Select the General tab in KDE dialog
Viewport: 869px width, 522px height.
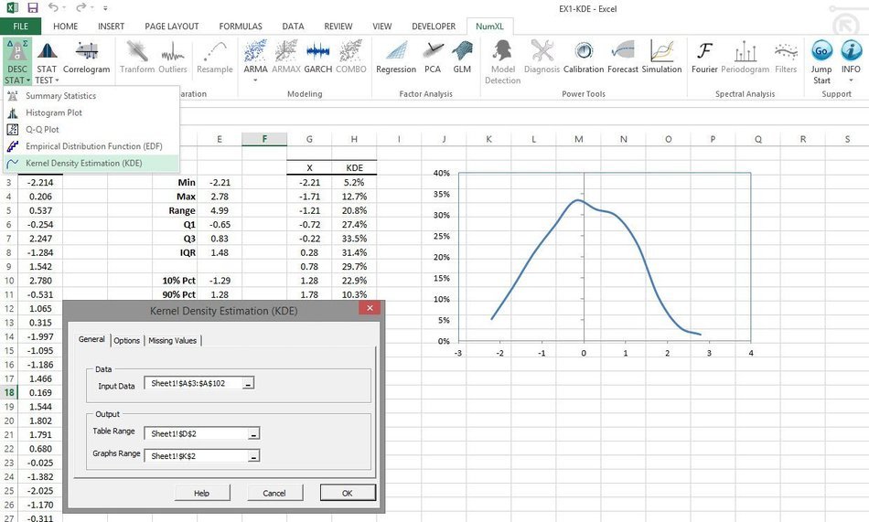pos(91,339)
